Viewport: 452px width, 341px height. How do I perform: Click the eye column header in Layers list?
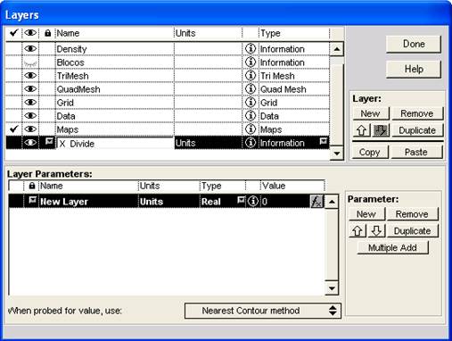30,33
